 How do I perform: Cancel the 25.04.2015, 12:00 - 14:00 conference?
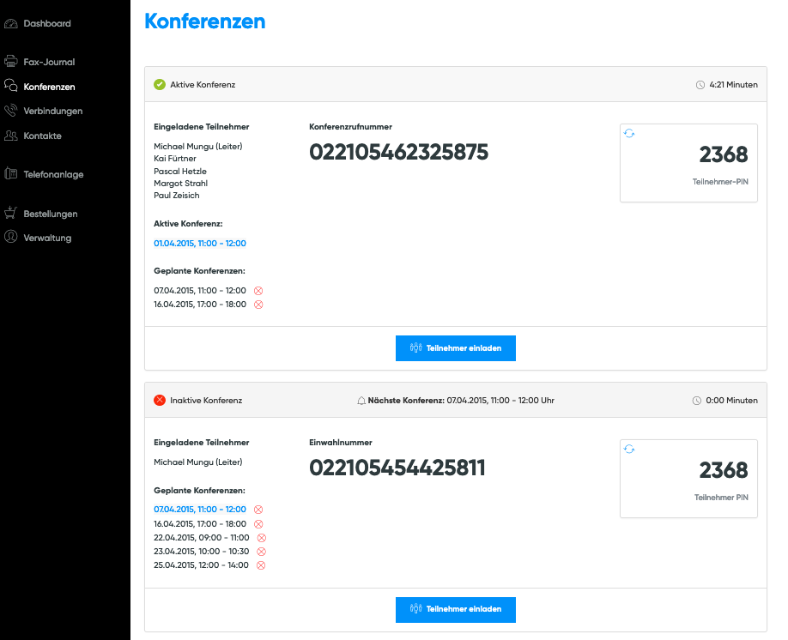[261, 565]
